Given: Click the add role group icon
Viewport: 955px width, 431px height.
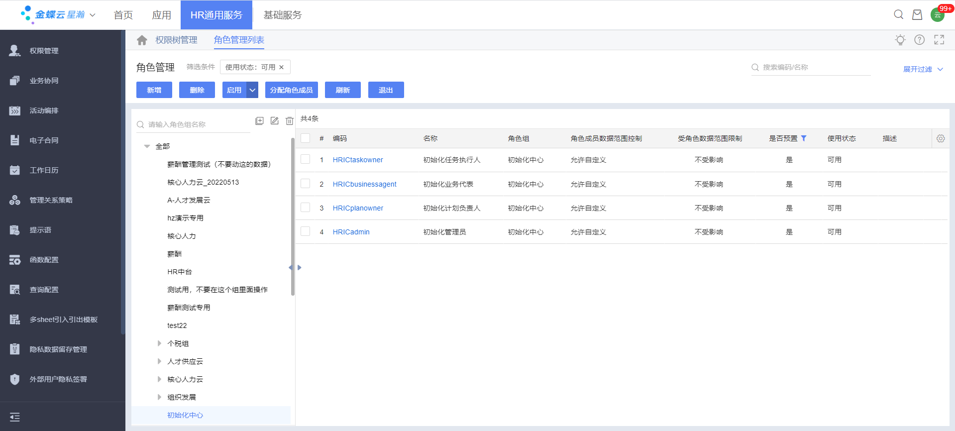Looking at the screenshot, I should pyautogui.click(x=259, y=121).
